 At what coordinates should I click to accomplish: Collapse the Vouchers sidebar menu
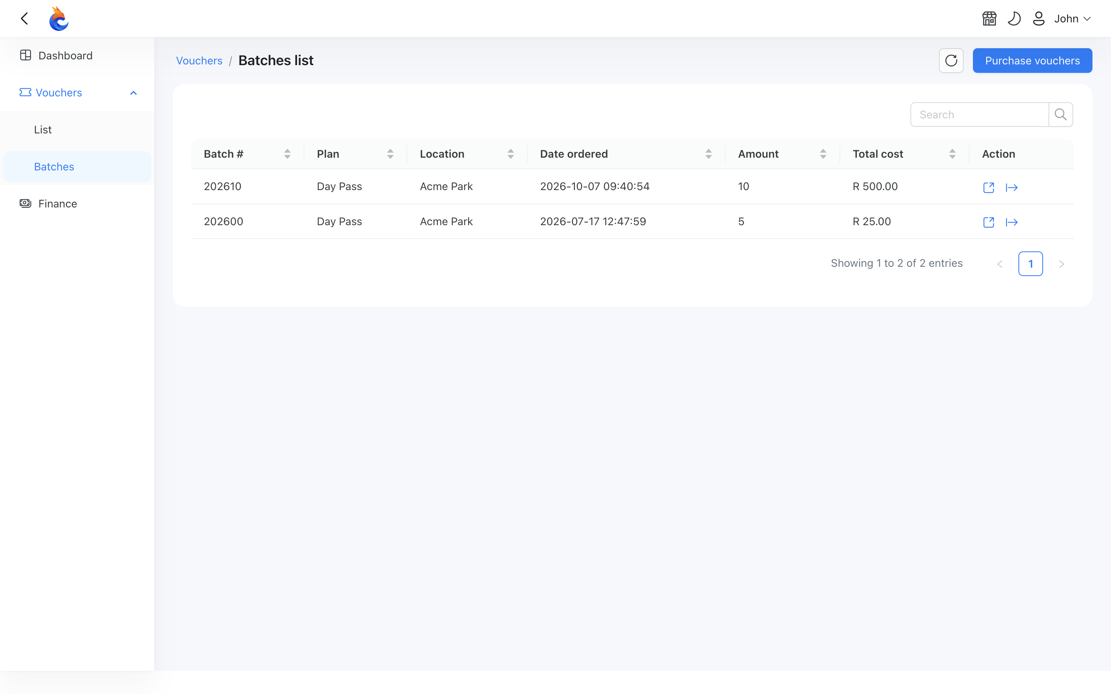pyautogui.click(x=77, y=93)
